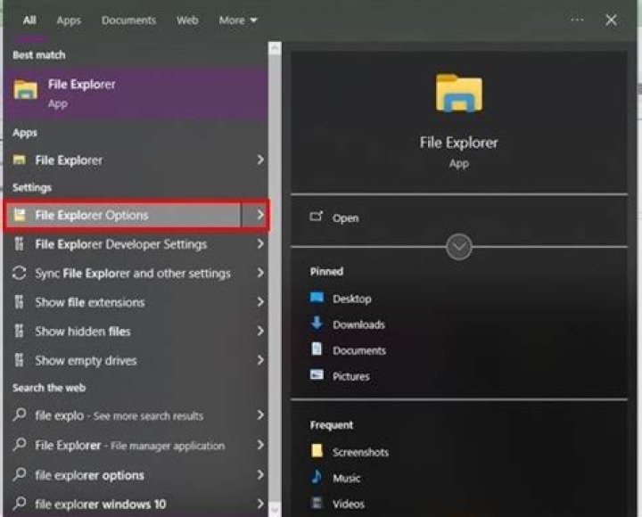The image size is (642, 517).
Task: Click the large File Explorer folder icon in preview pane
Action: pos(458,93)
